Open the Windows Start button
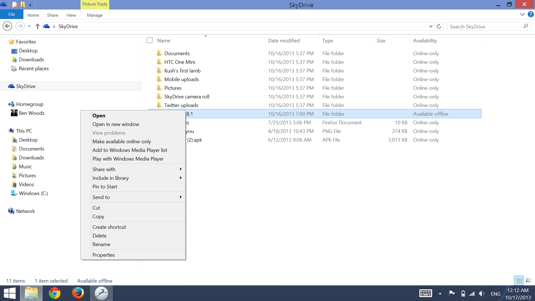The image size is (535, 301). 9,293
